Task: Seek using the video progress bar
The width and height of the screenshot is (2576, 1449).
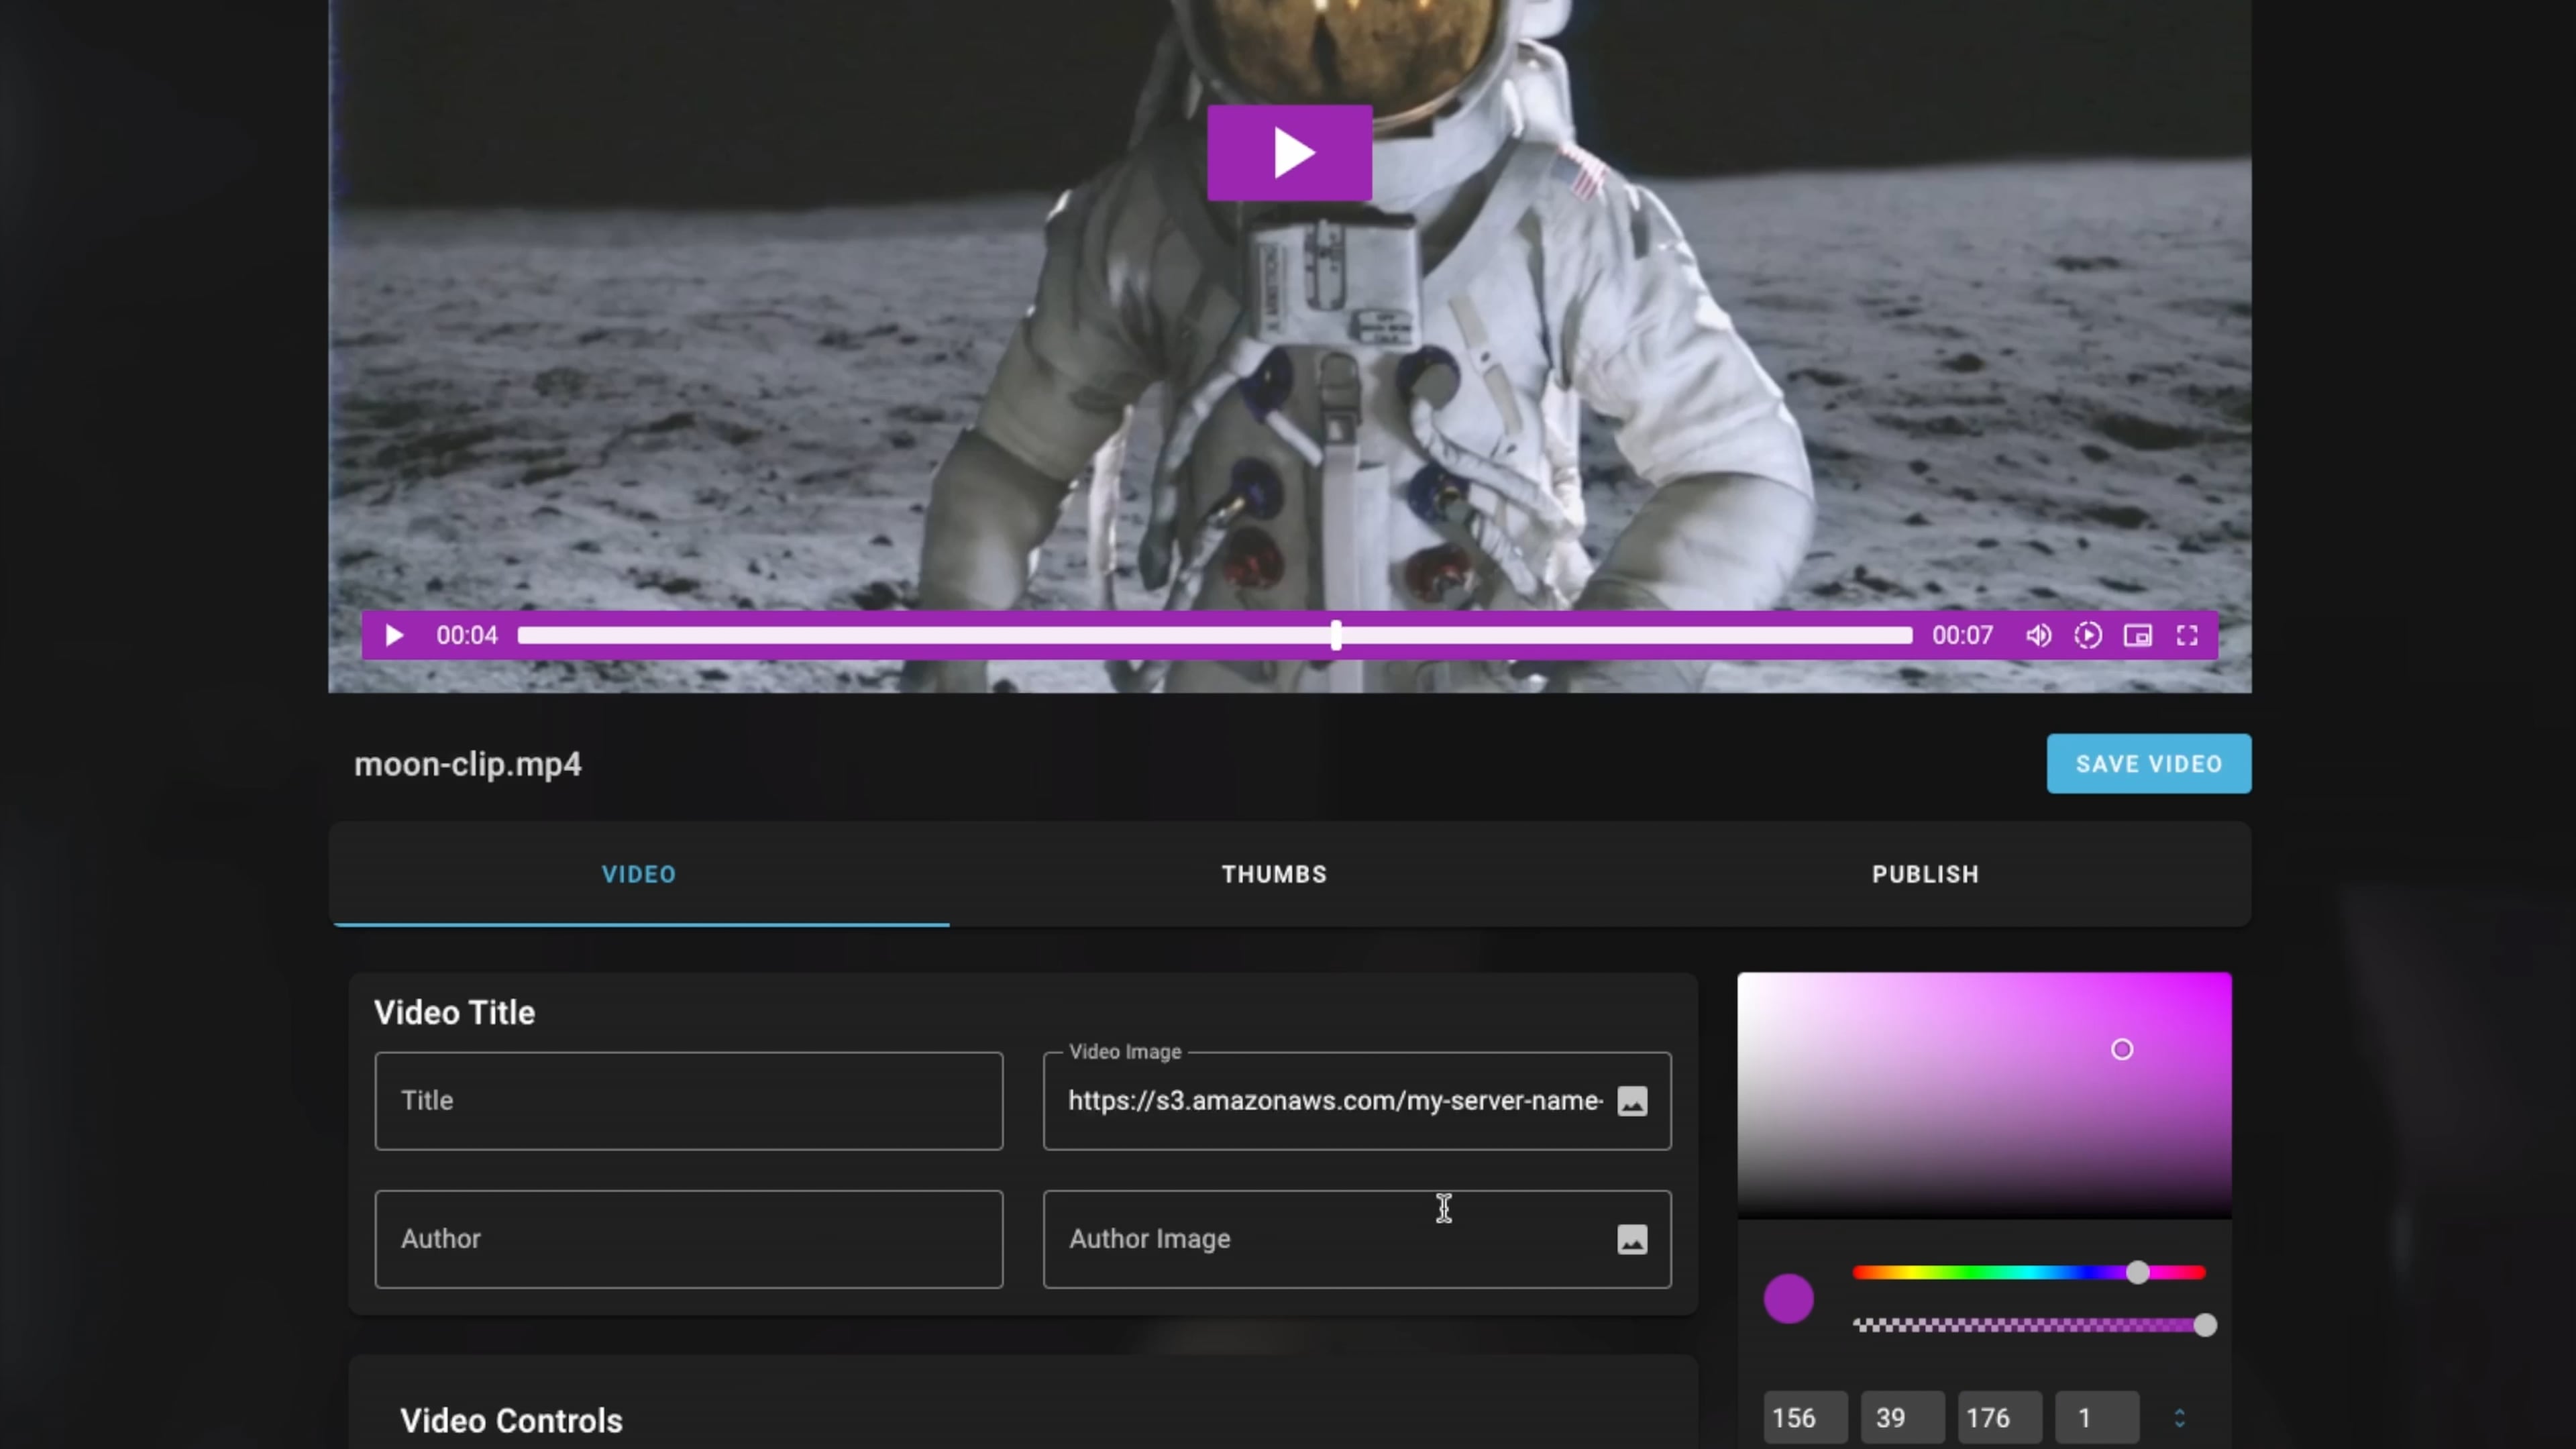Action: pos(1214,636)
